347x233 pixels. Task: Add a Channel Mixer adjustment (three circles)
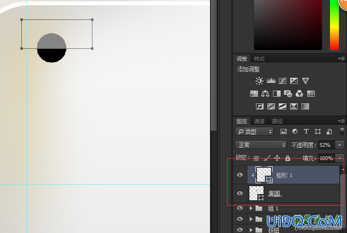[300, 94]
